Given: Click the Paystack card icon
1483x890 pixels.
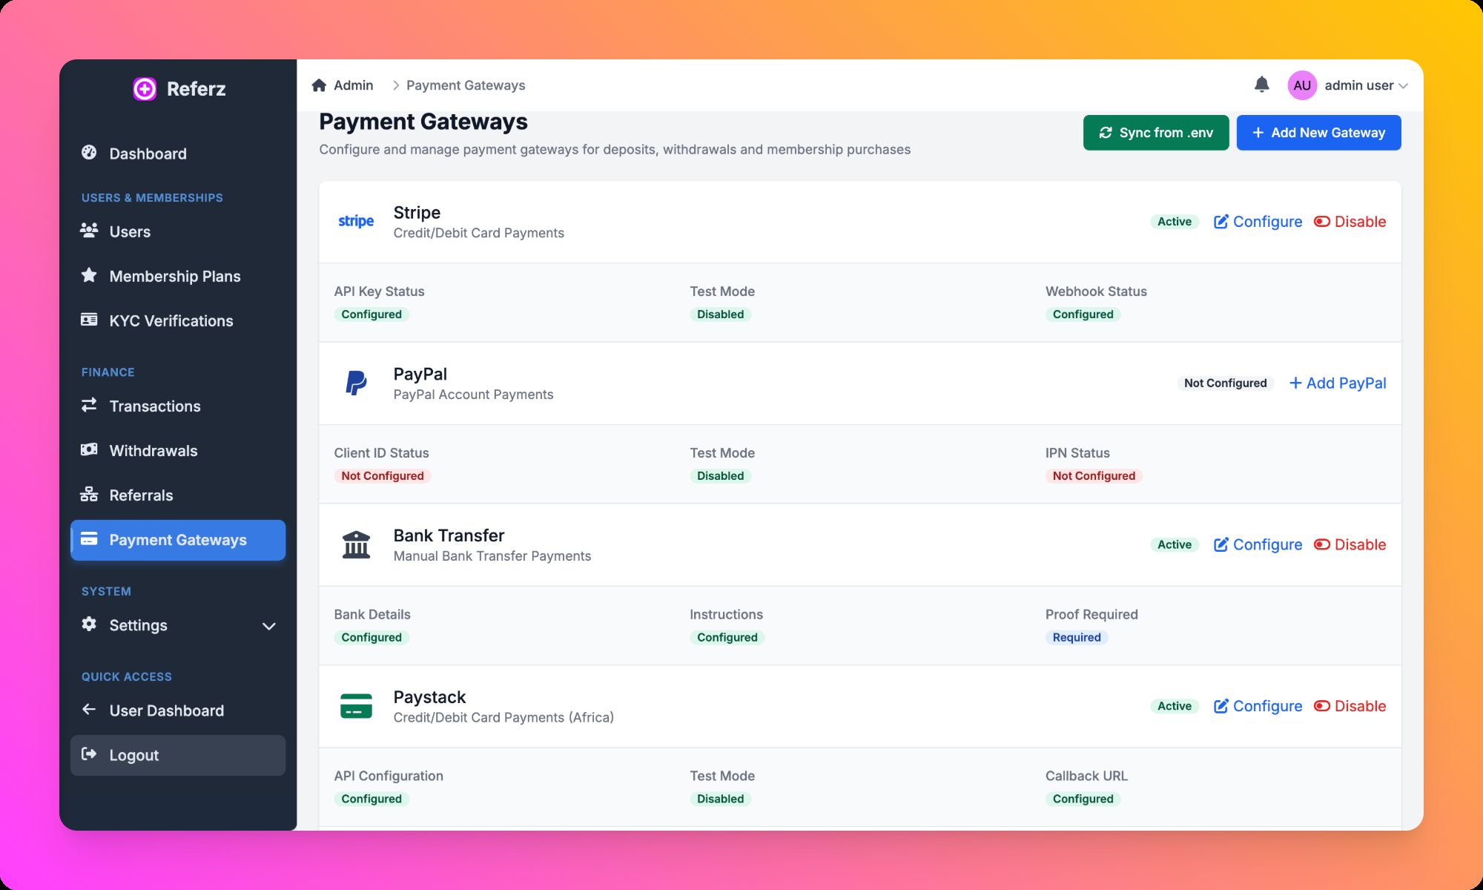Looking at the screenshot, I should [x=356, y=706].
